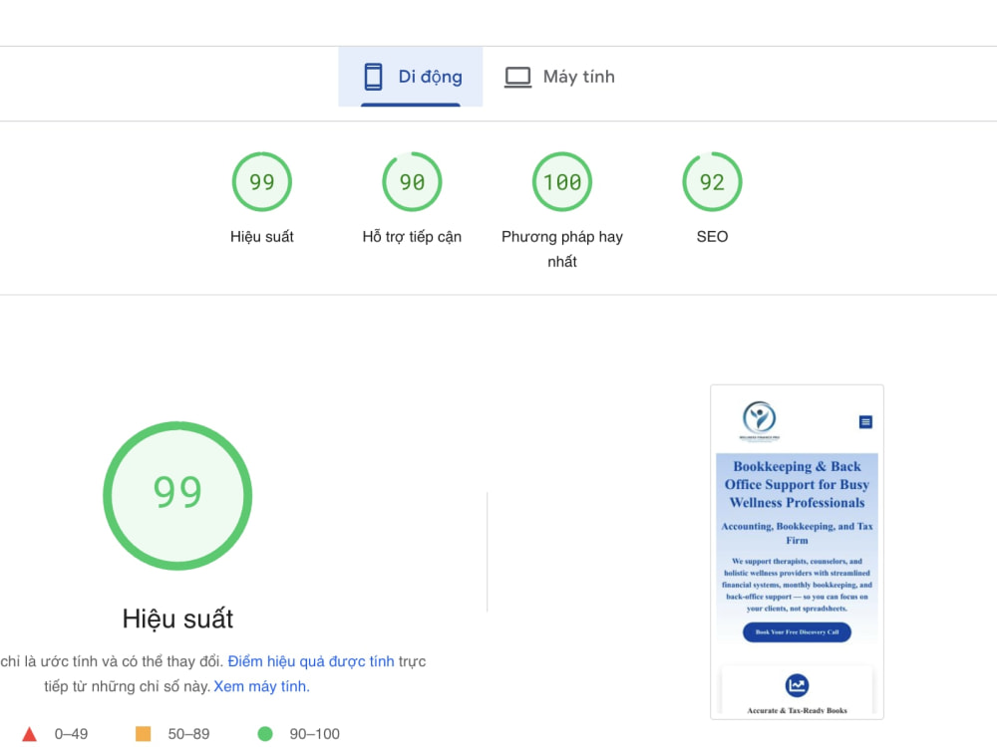
Task: Open the Phương pháp hay nhất gauge 100
Action: [562, 181]
